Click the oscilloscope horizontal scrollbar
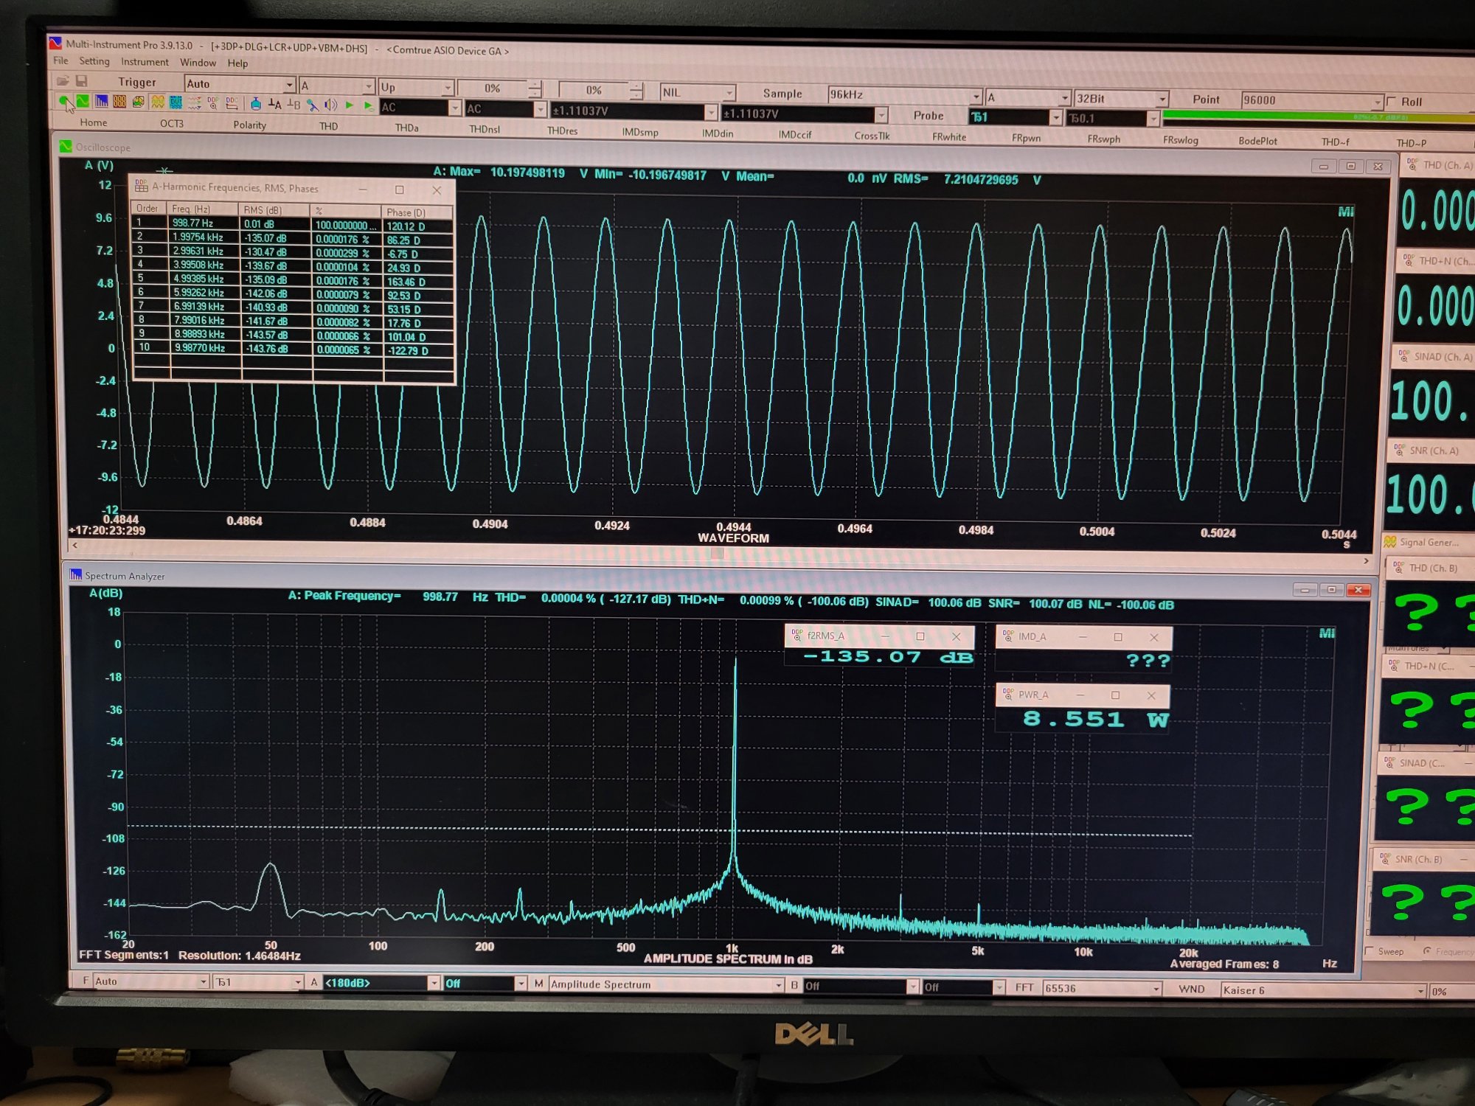The image size is (1475, 1106). click(x=719, y=552)
